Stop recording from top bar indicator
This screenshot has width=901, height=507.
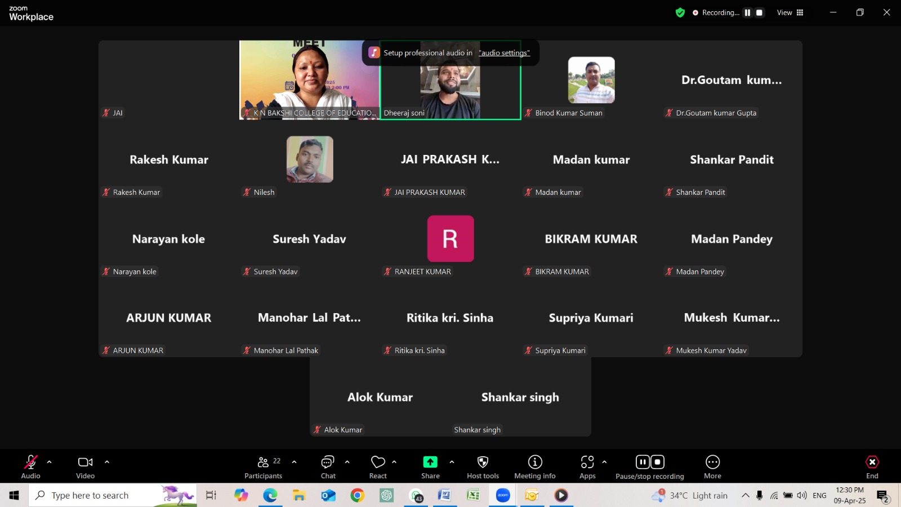tap(760, 12)
